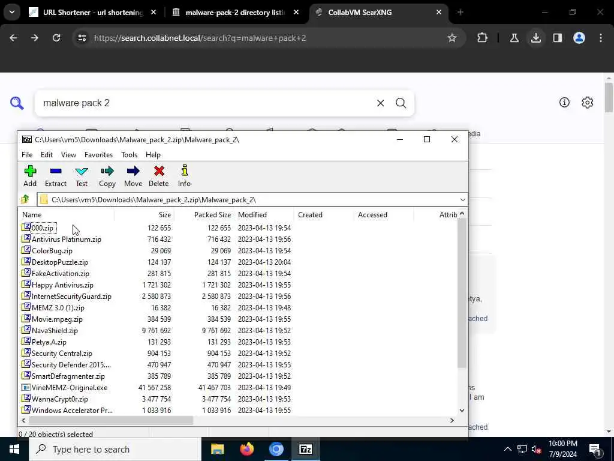The width and height of the screenshot is (614, 461).
Task: Click the taskbar search box
Action: coord(115,449)
